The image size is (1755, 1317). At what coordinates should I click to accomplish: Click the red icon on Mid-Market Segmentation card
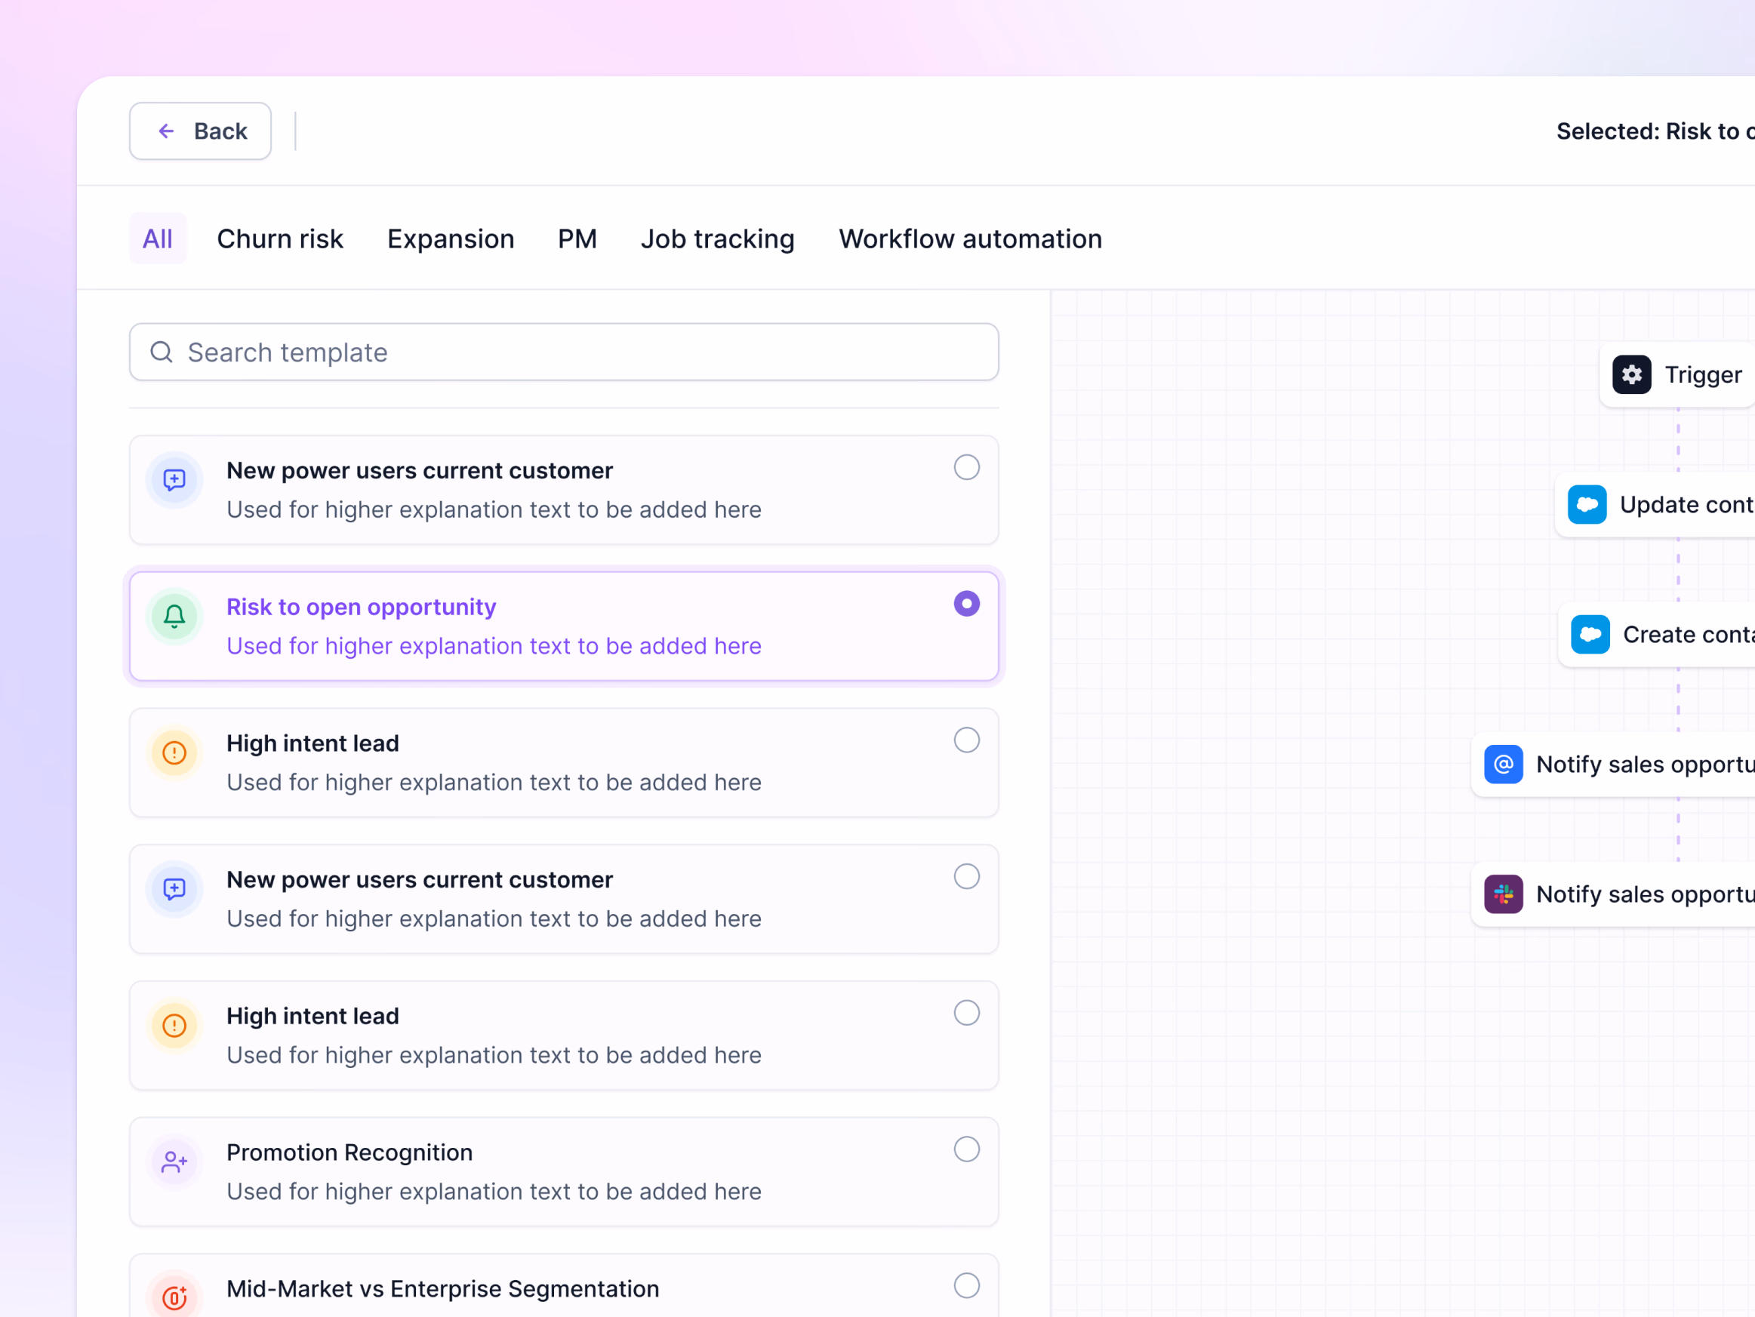click(x=174, y=1297)
